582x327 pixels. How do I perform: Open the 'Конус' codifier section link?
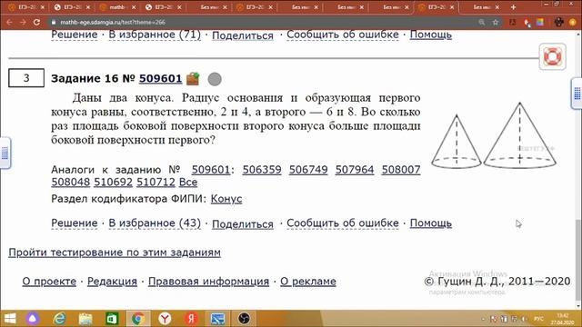point(226,199)
